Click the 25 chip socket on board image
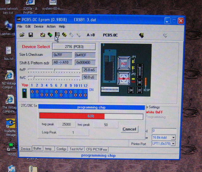 tap(140, 90)
